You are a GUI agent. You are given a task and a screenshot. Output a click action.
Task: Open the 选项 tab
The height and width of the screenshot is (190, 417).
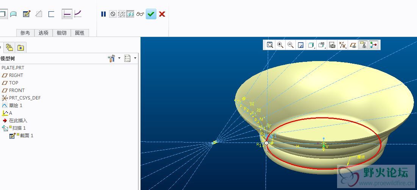[x=43, y=33]
